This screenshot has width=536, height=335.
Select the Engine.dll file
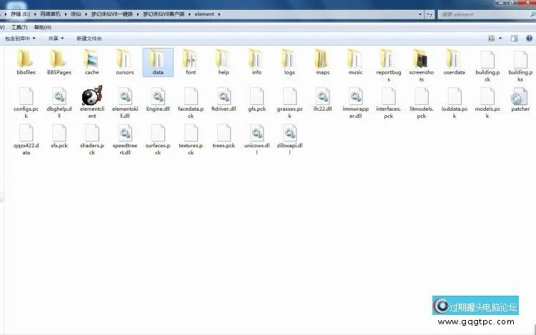(157, 96)
